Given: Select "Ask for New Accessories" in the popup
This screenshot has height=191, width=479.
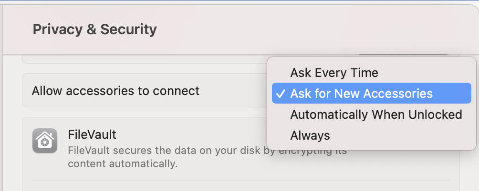Looking at the screenshot, I should pyautogui.click(x=361, y=94).
